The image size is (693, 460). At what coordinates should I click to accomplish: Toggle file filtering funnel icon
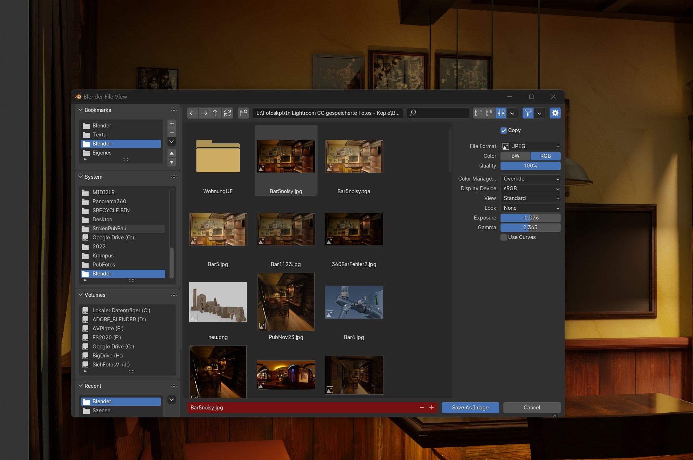tap(528, 113)
